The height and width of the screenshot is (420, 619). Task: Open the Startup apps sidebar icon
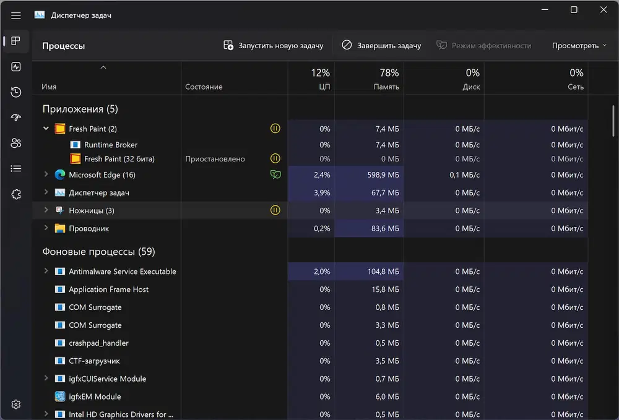tap(16, 118)
